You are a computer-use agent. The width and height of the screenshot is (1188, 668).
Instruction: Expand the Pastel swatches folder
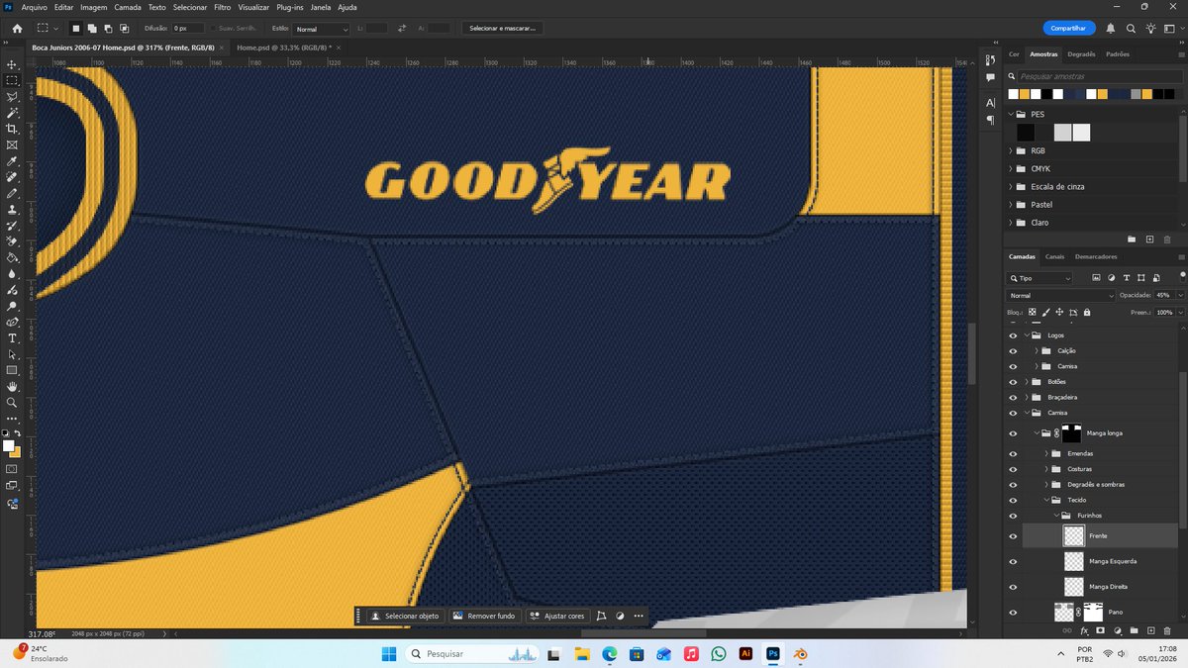tap(1011, 205)
